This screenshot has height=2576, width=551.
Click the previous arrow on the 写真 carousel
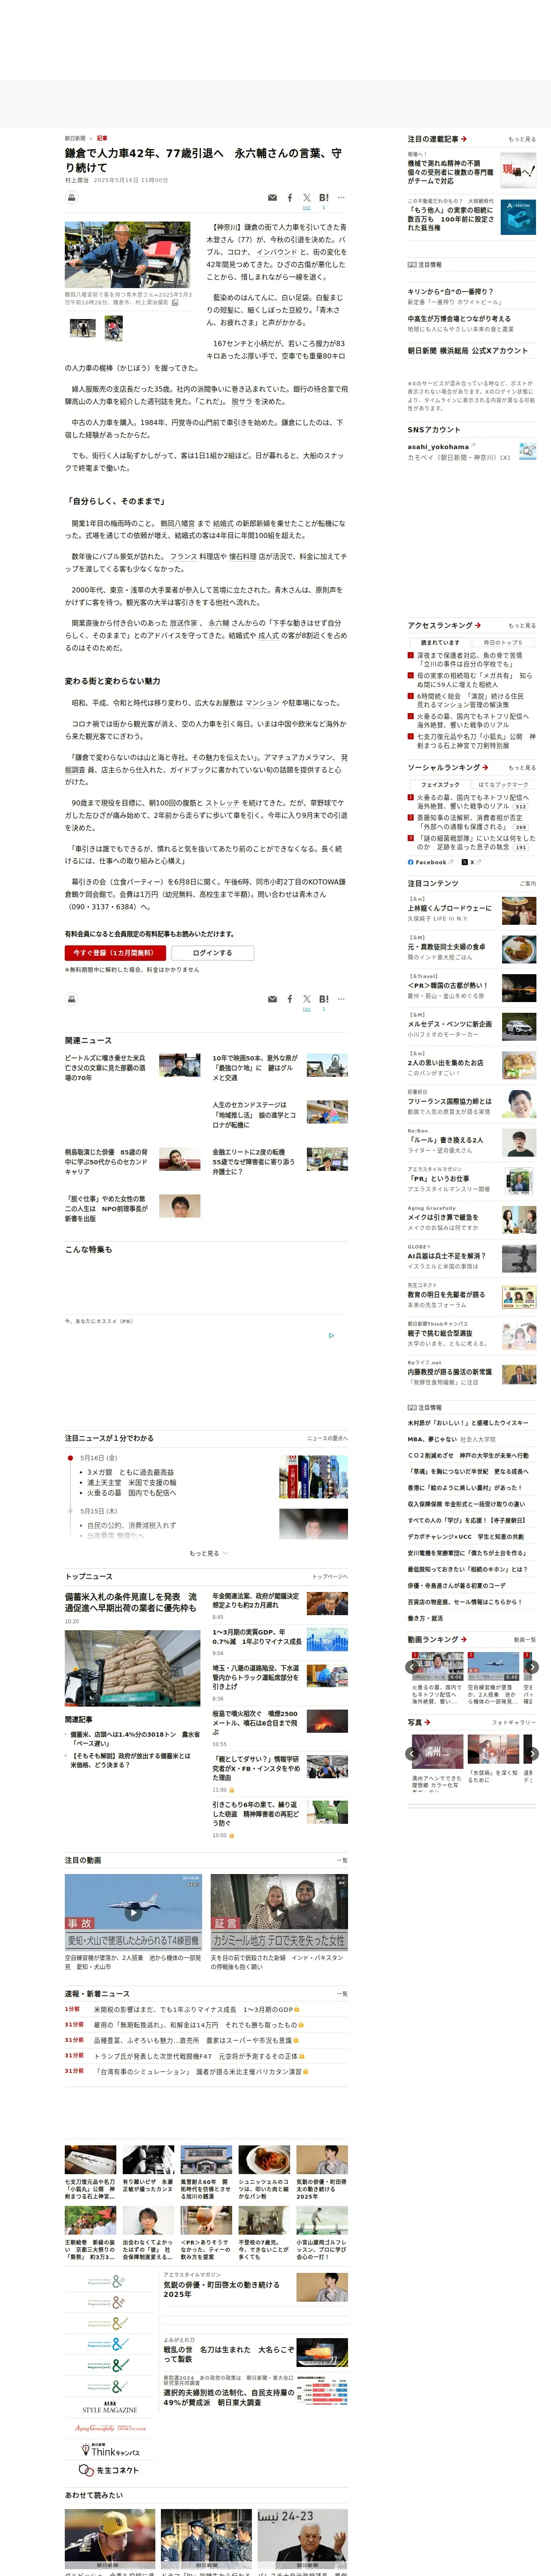coord(412,1753)
